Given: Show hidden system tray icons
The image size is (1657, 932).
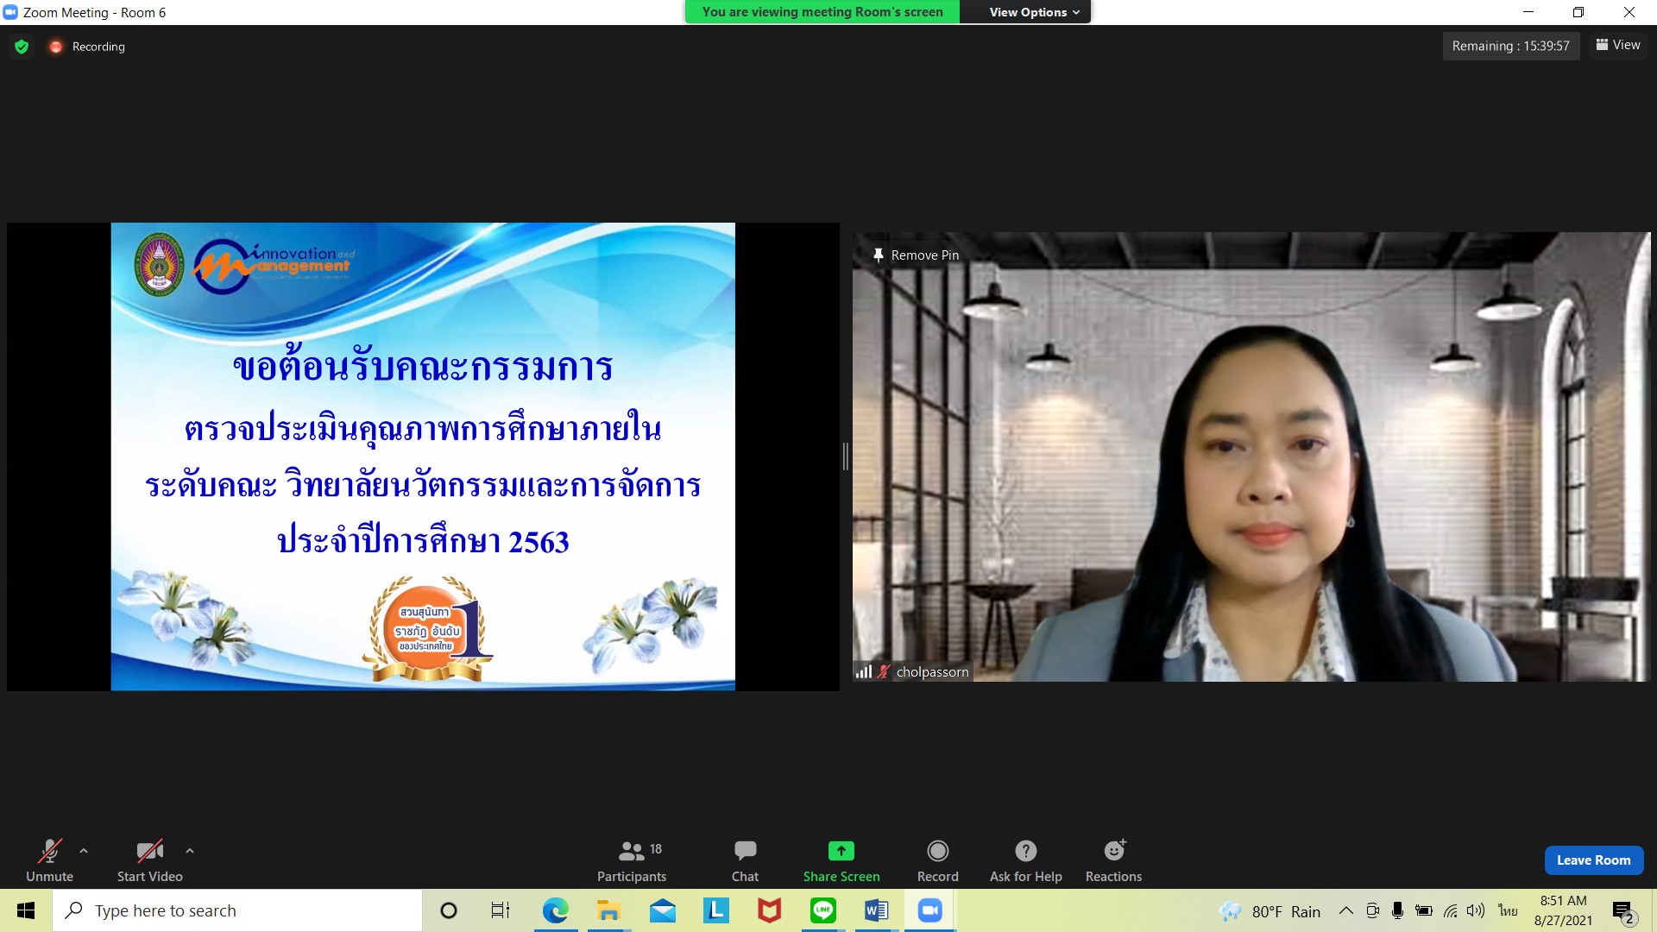Looking at the screenshot, I should click(x=1345, y=910).
